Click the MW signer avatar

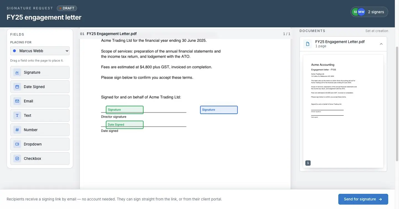pyautogui.click(x=361, y=12)
